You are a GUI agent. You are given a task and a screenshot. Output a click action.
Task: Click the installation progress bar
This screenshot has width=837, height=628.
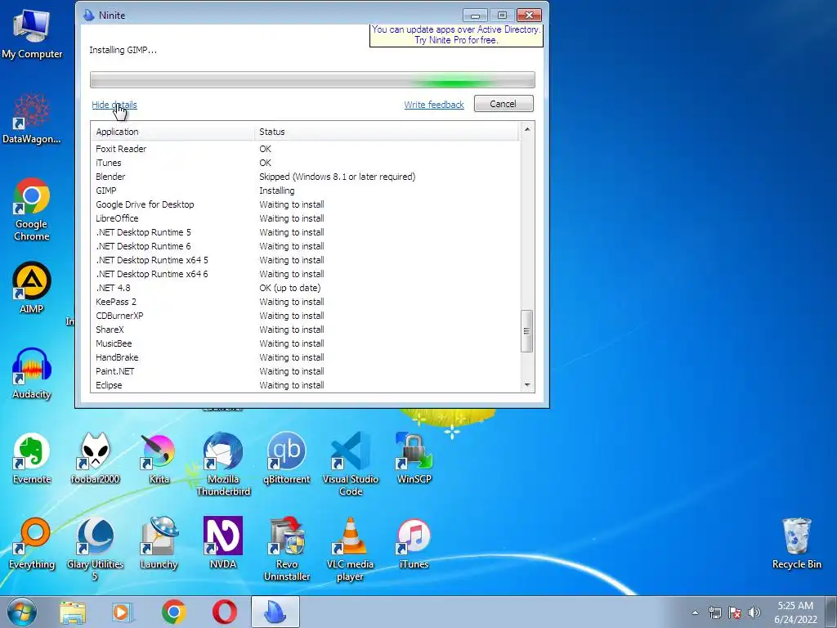312,80
